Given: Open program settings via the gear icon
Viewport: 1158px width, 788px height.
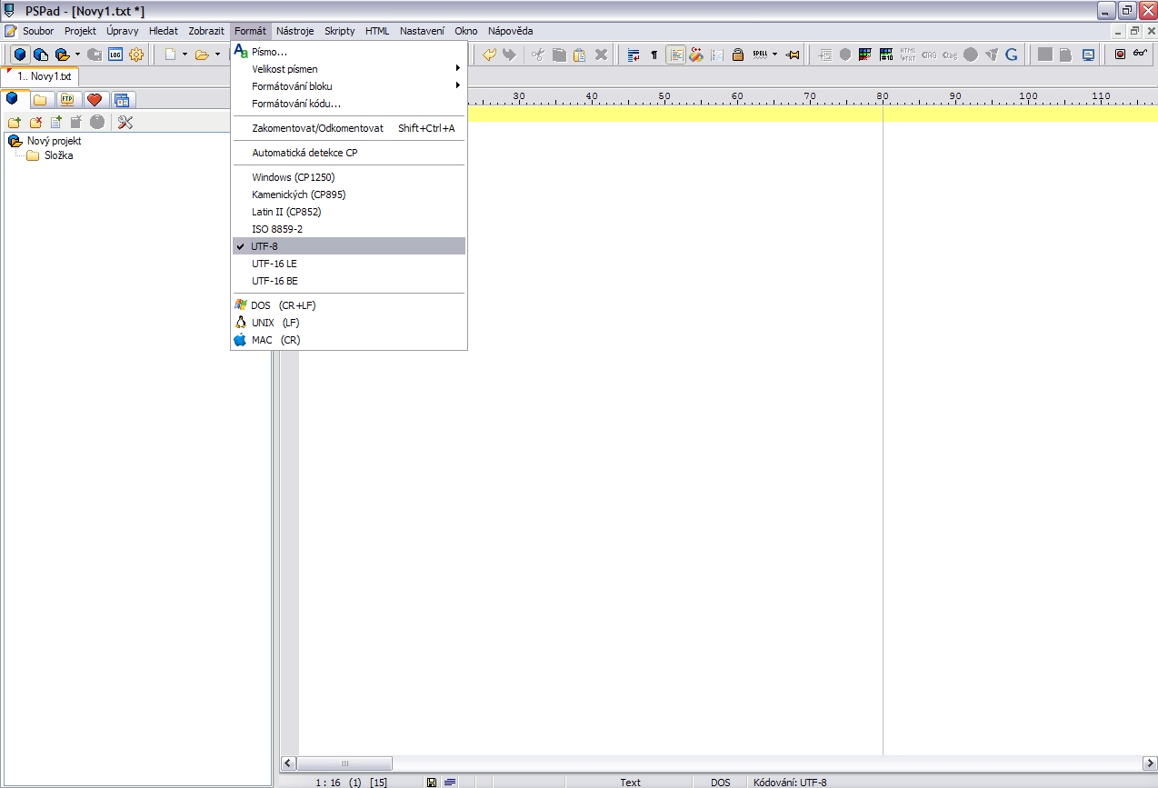Looking at the screenshot, I should tap(136, 55).
